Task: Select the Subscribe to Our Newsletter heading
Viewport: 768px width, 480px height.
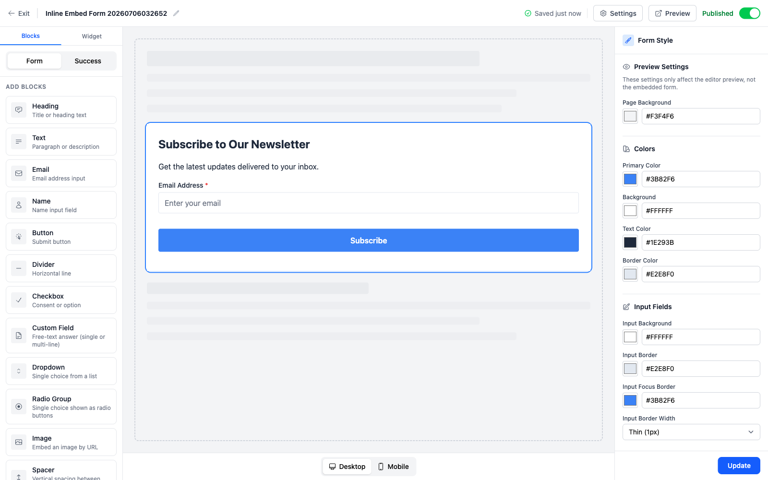Action: click(234, 144)
